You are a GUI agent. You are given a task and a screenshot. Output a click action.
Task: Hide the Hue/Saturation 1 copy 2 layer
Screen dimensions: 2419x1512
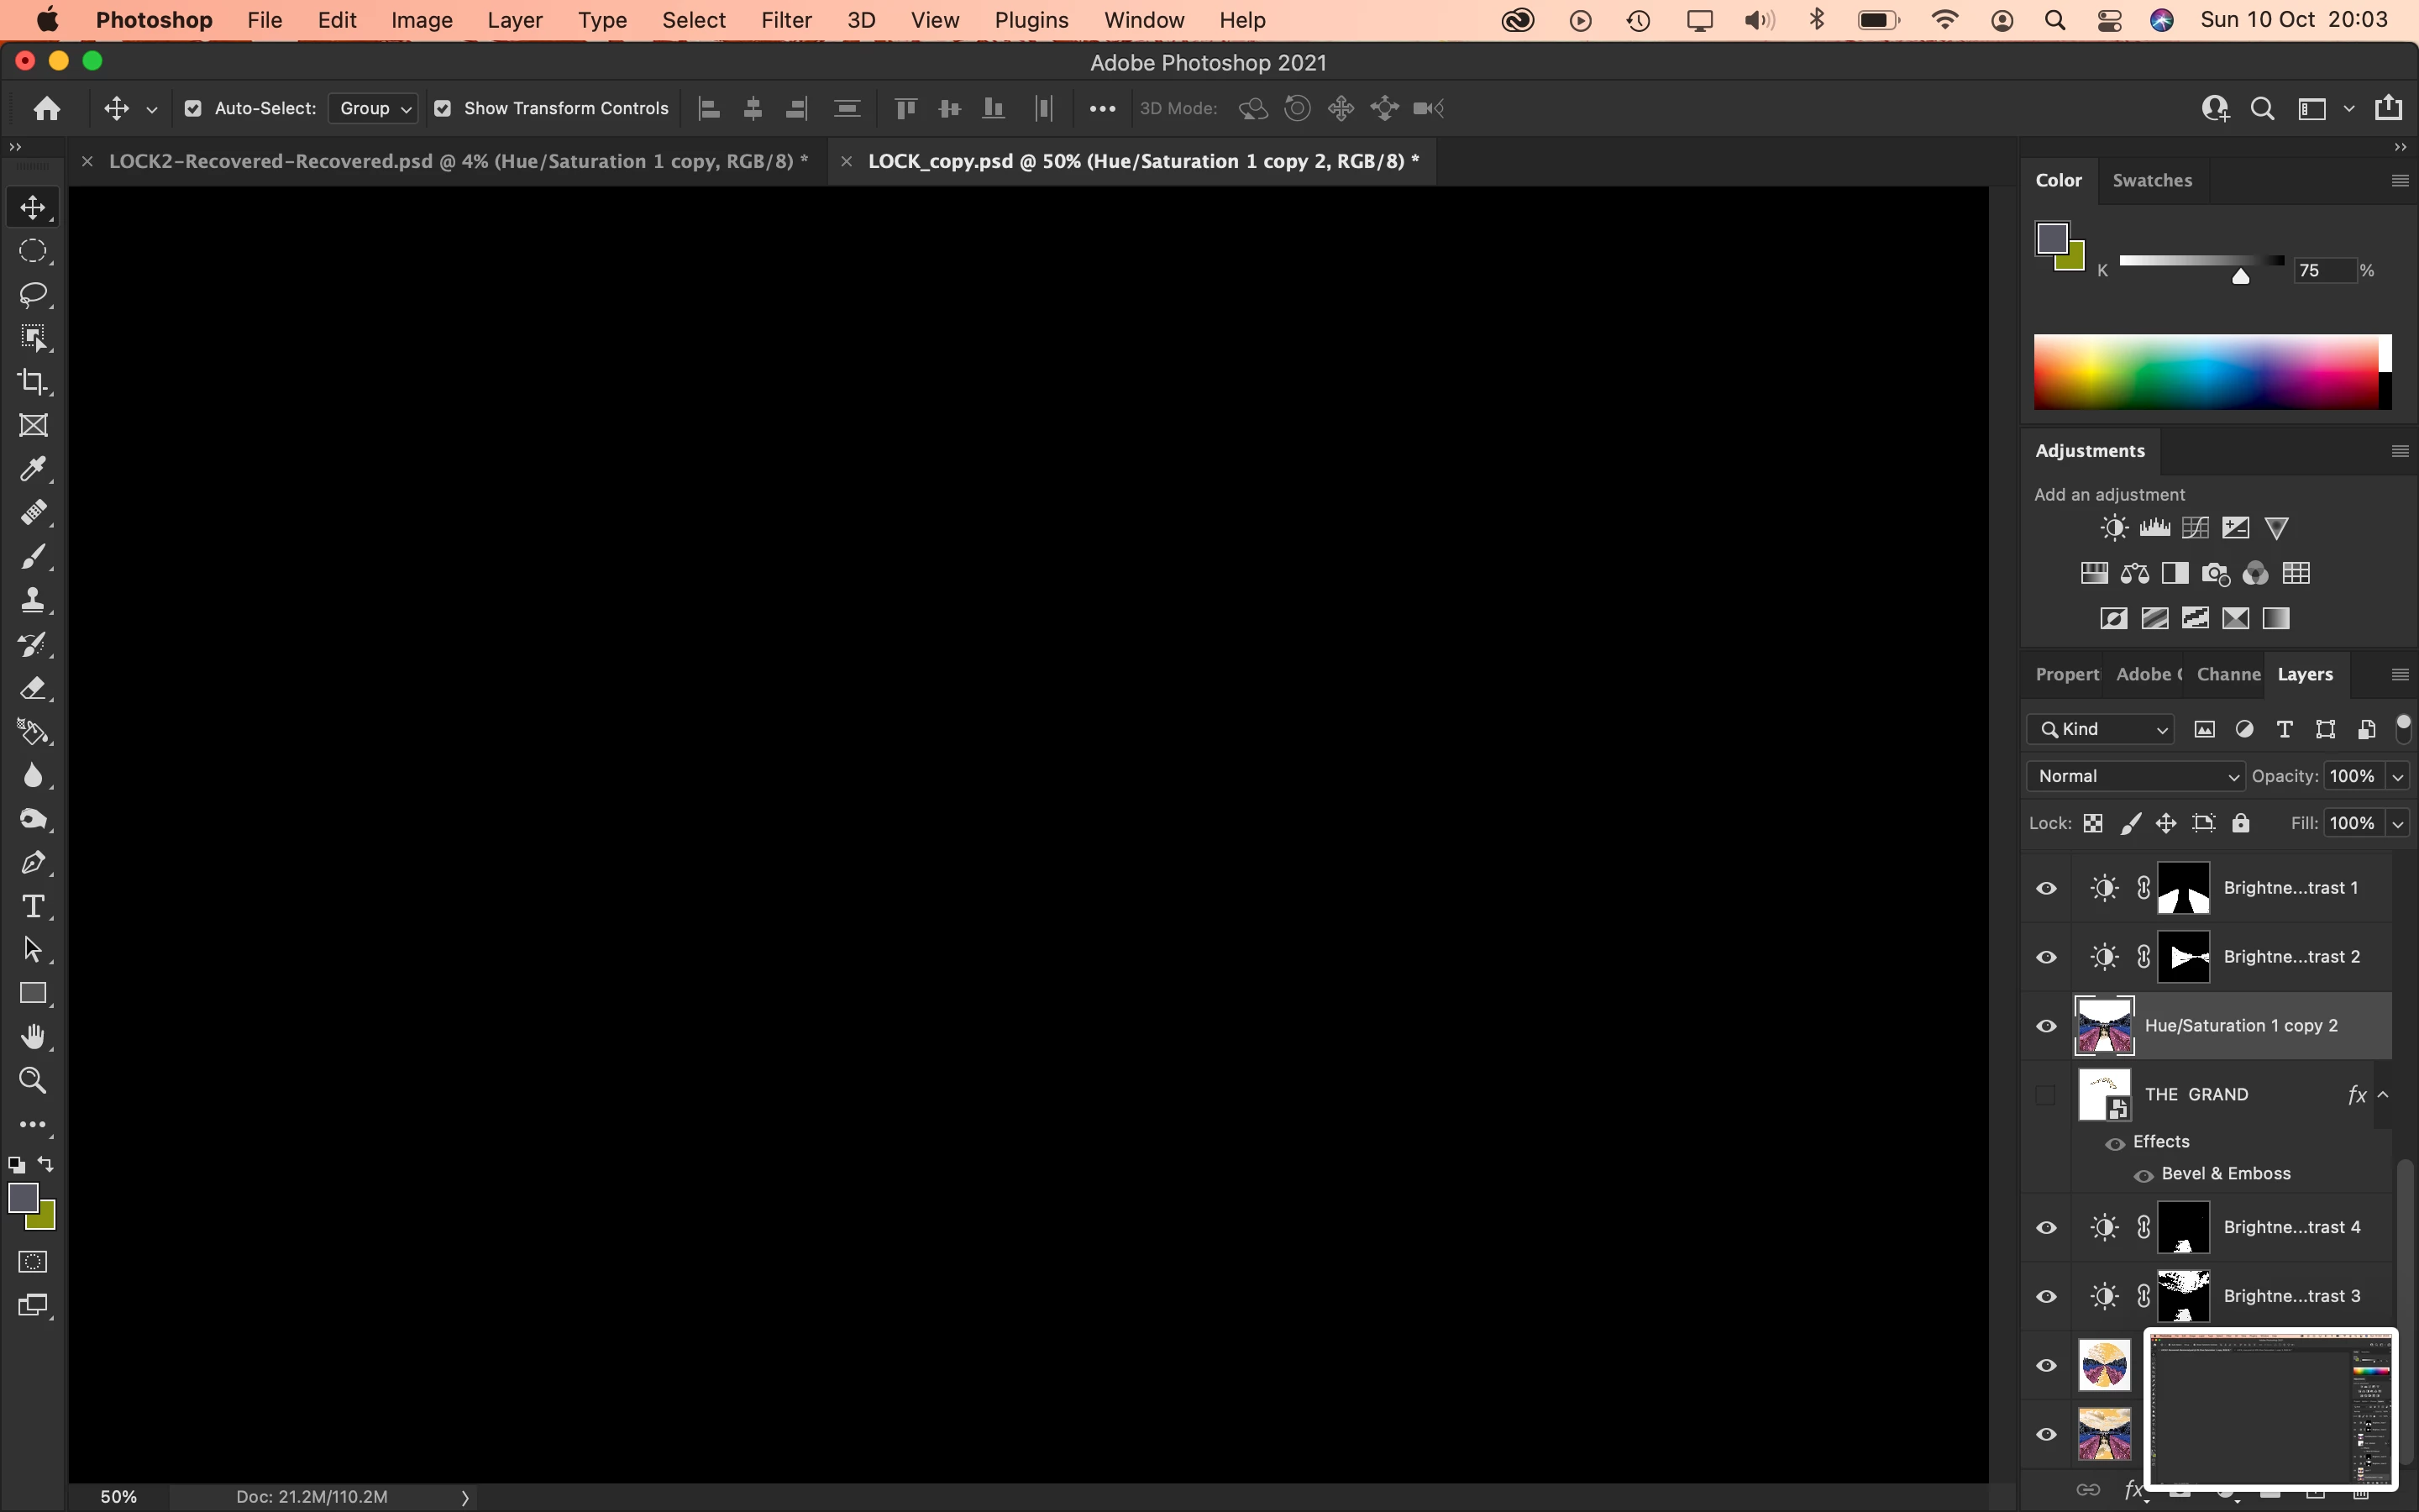[x=2046, y=1026]
